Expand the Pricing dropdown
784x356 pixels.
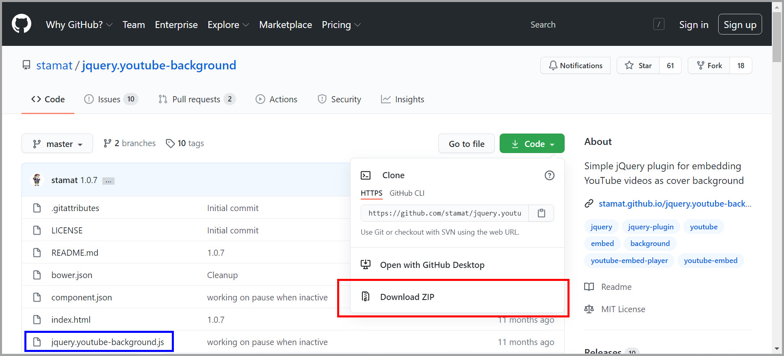tap(341, 25)
